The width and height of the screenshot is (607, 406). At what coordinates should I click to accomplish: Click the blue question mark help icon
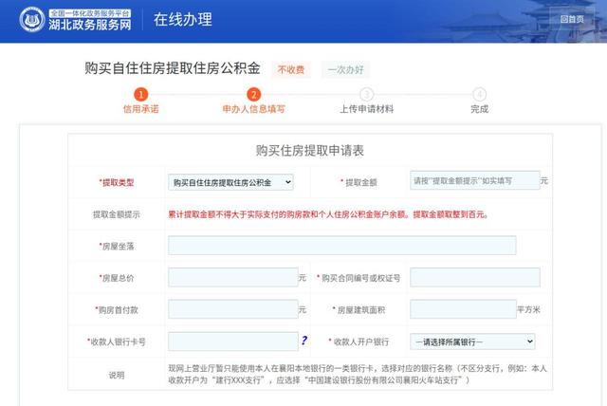(x=304, y=341)
